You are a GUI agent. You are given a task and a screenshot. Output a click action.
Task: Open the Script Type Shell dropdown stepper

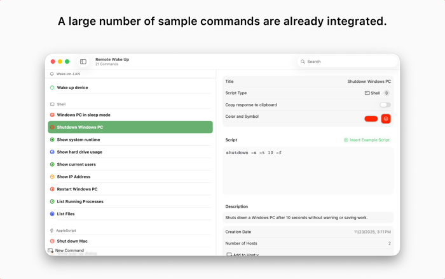(387, 93)
